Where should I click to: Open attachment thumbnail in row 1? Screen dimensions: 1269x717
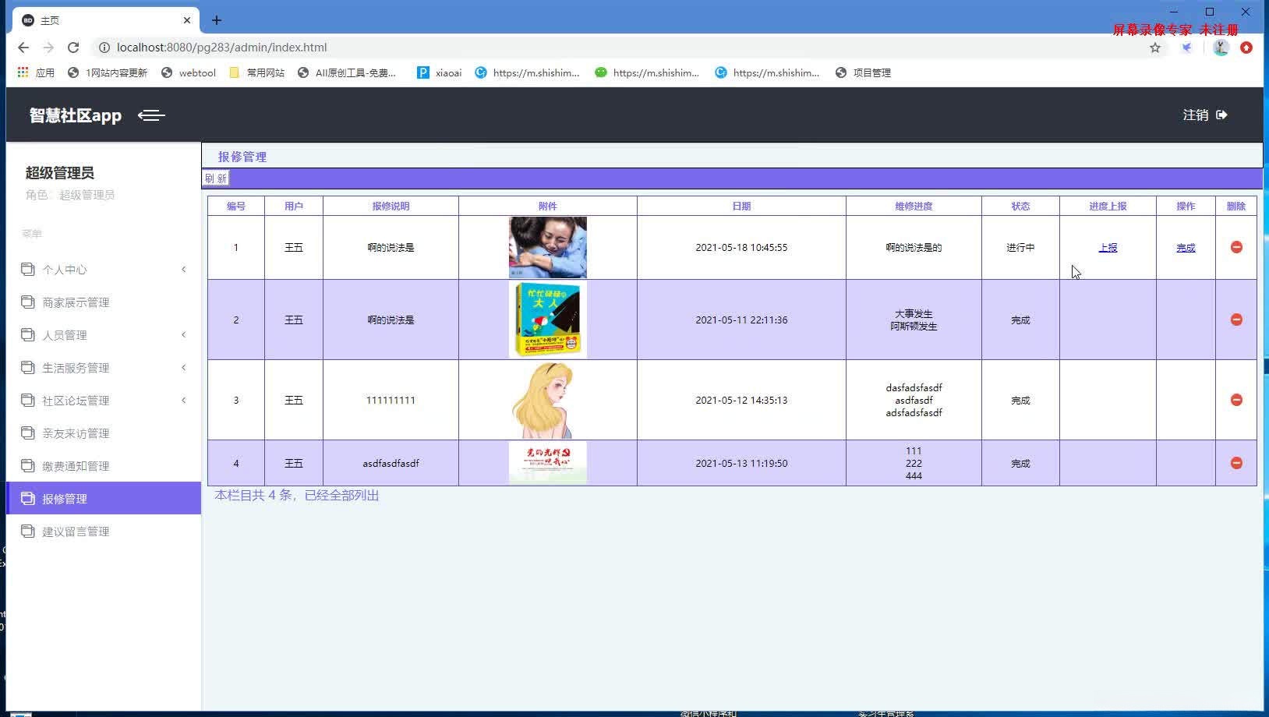(547, 247)
